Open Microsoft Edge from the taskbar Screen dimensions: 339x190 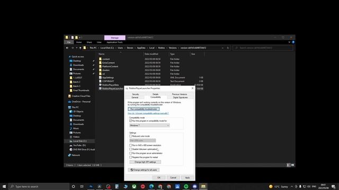point(151,186)
